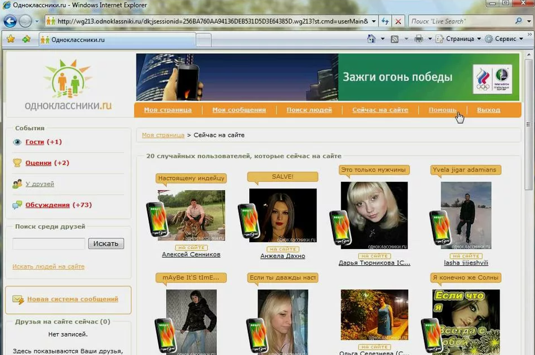The width and height of the screenshot is (535, 355).
Task: Click phone icon on Алексей Сенников card
Action: click(x=157, y=219)
